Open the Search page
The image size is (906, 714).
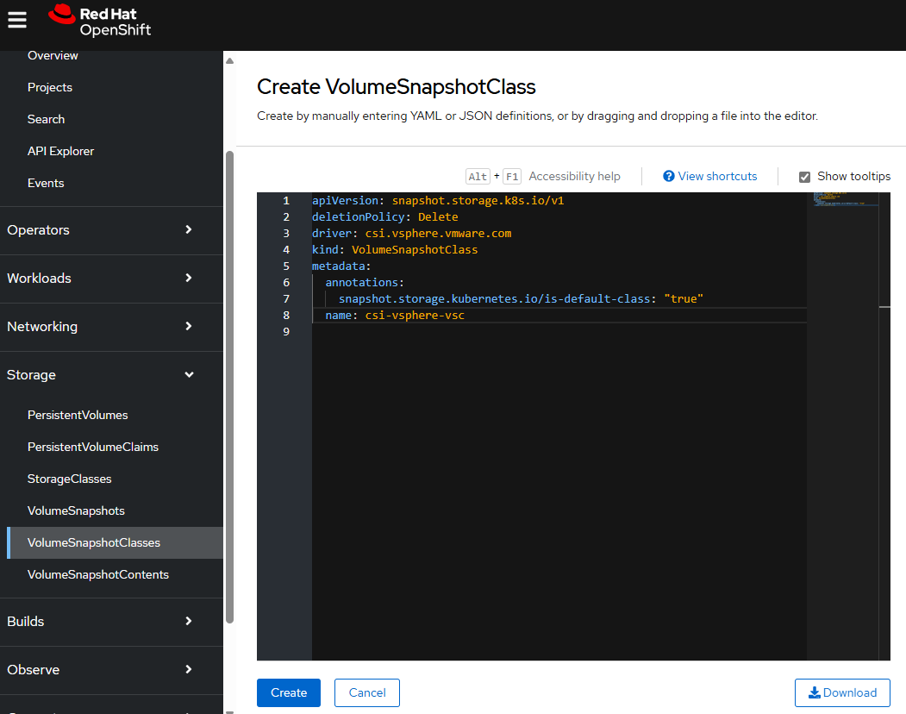pos(46,119)
